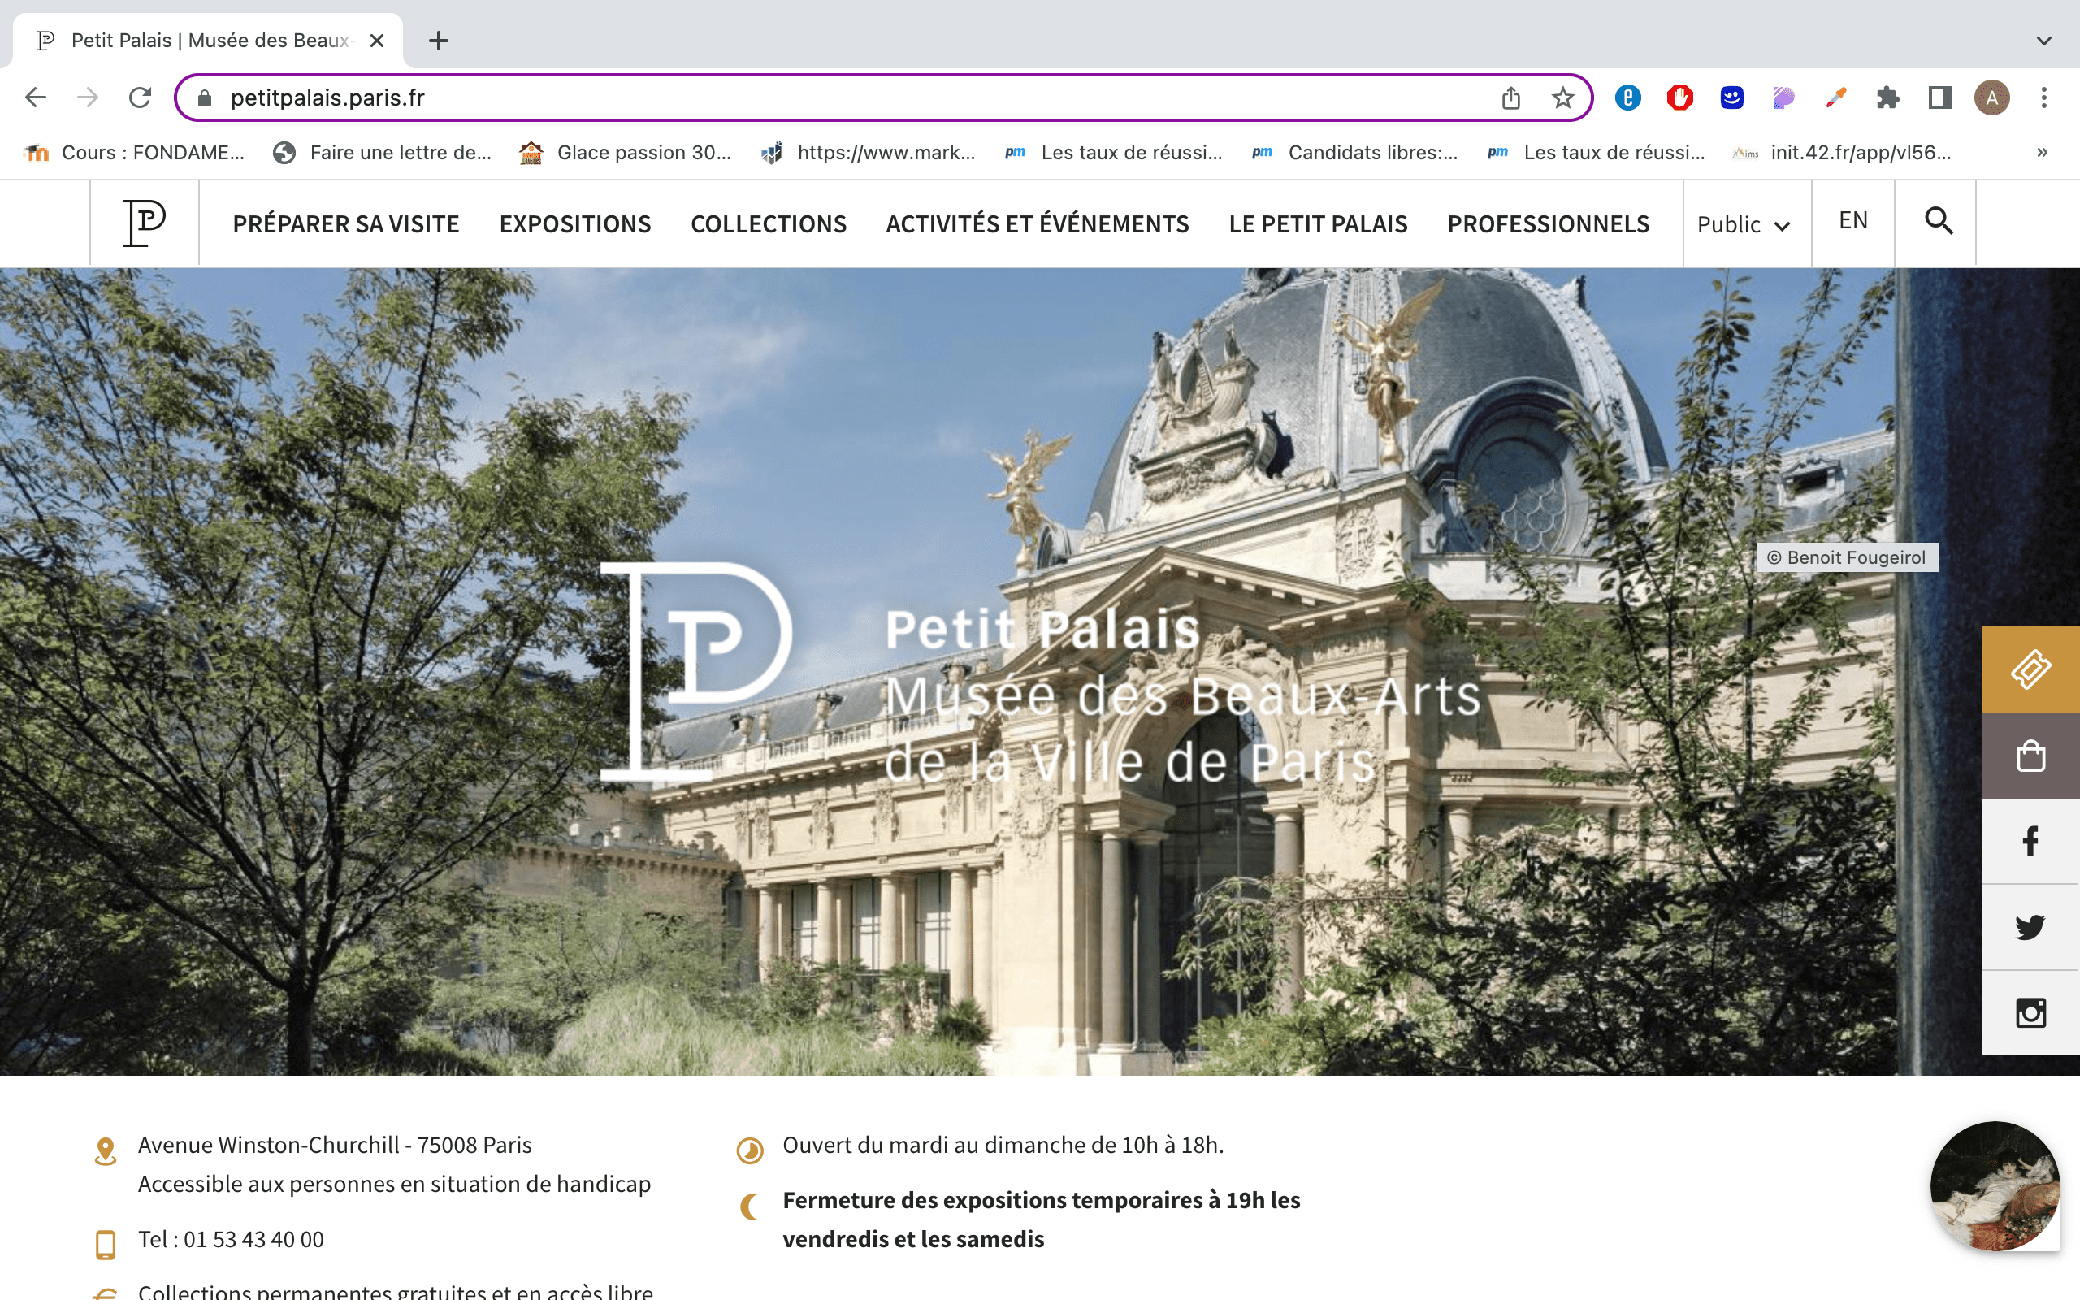Open the shopping bag boutique icon
The width and height of the screenshot is (2080, 1300).
[2030, 756]
